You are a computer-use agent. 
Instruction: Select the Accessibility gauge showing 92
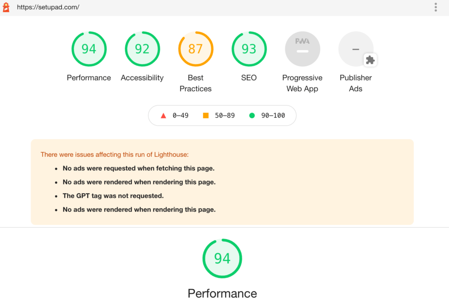[x=142, y=49]
